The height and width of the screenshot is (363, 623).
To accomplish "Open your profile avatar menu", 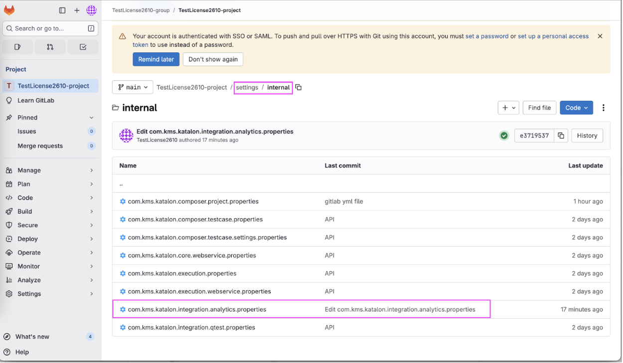I will (x=91, y=9).
